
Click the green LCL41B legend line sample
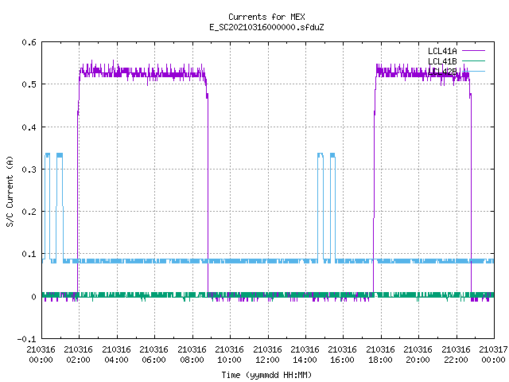[473, 60]
